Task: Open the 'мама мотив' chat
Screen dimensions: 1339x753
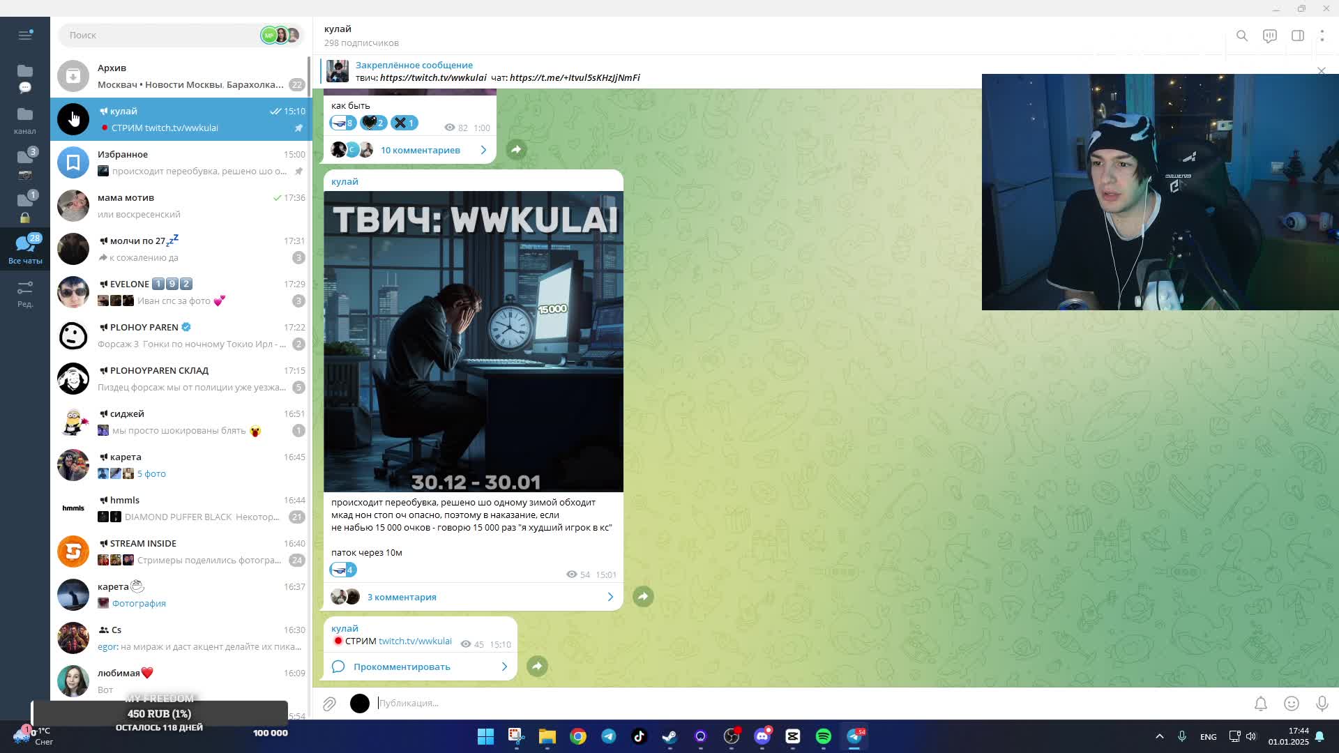Action: click(x=181, y=206)
